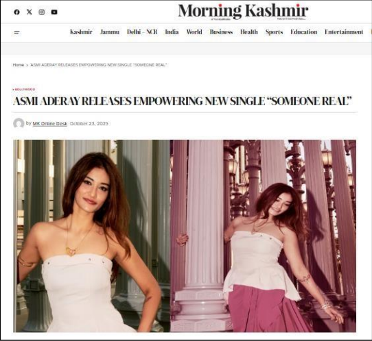Viewport: 372px width, 341px height.
Task: Click the Home breadcrumb link
Action: 19,65
